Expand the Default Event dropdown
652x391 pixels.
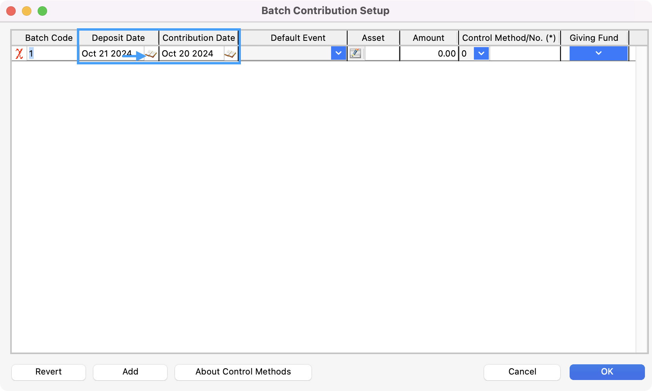[338, 53]
